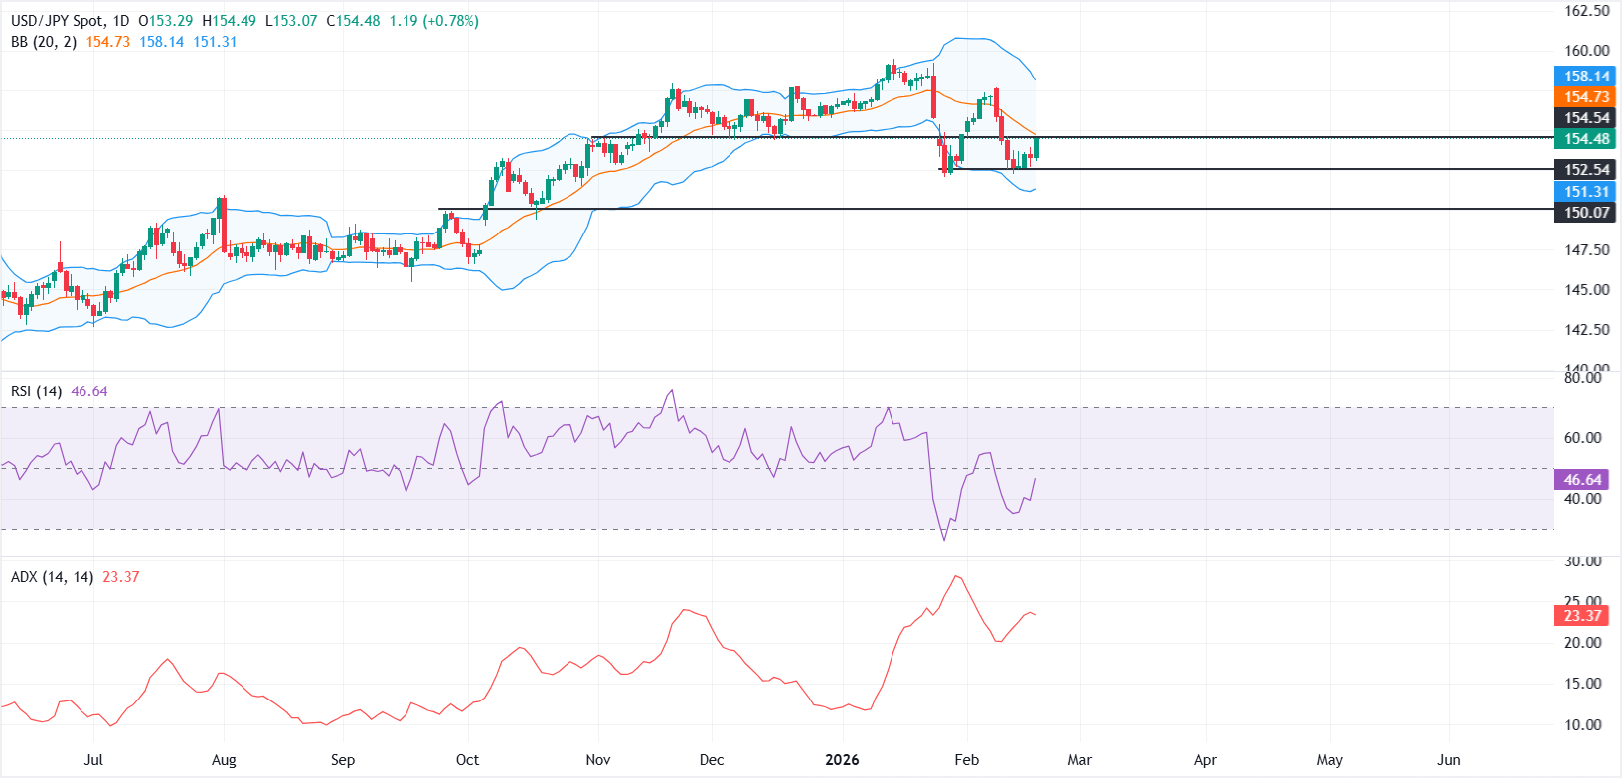1622x778 pixels.
Task: Click the green 154.48 current price tag
Action: pyautogui.click(x=1585, y=139)
